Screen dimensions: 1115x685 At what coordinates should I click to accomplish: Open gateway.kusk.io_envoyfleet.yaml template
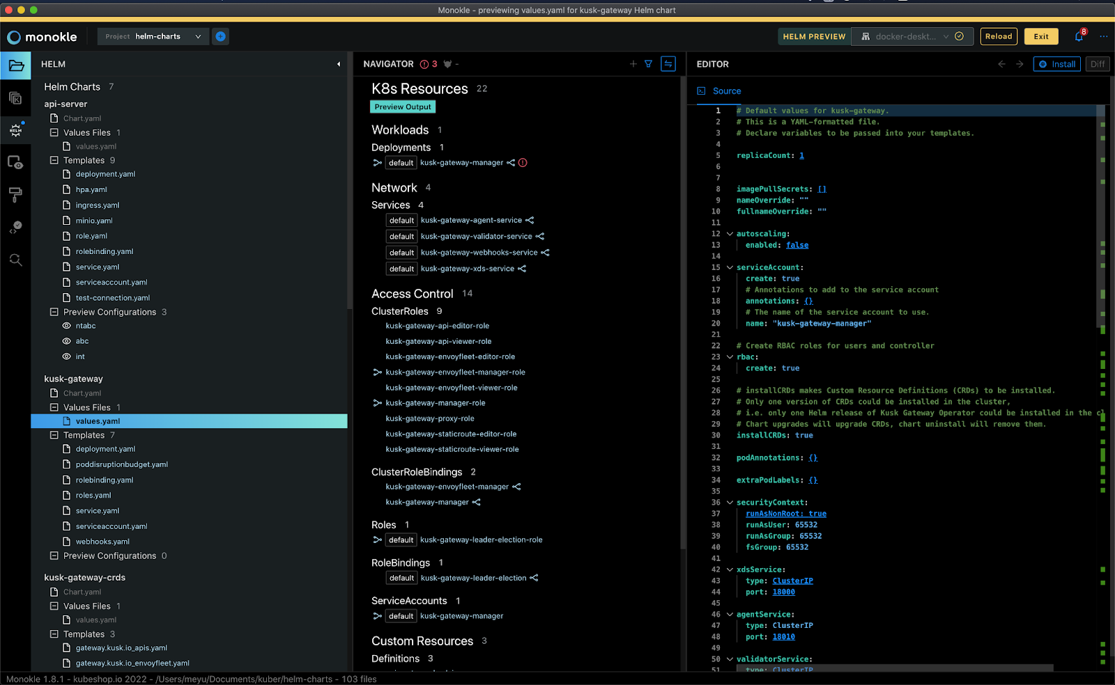[132, 663]
